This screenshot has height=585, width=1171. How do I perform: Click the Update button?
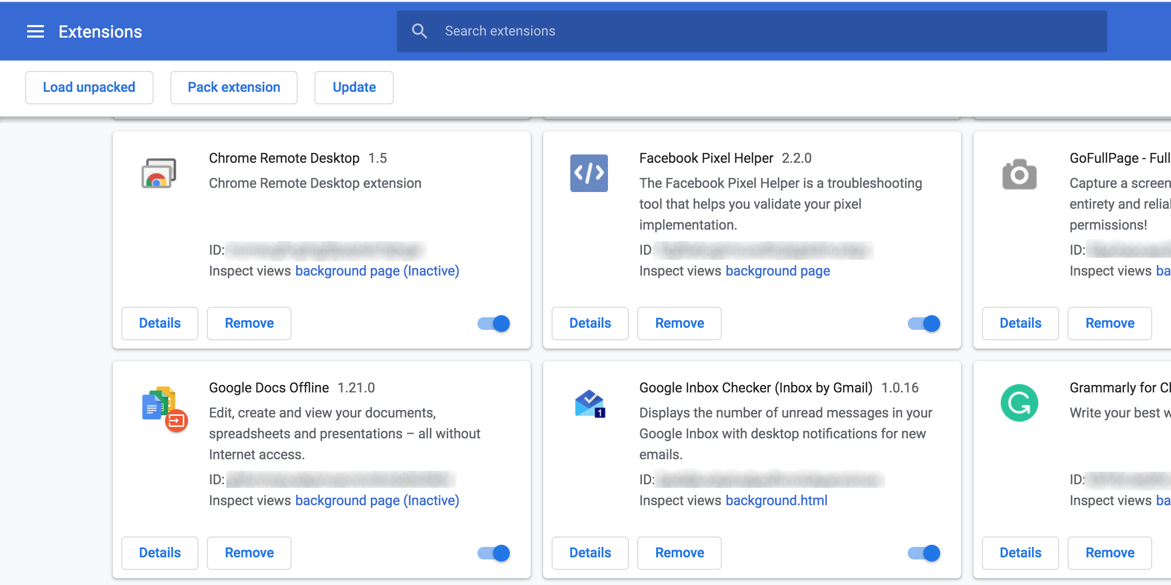(354, 87)
